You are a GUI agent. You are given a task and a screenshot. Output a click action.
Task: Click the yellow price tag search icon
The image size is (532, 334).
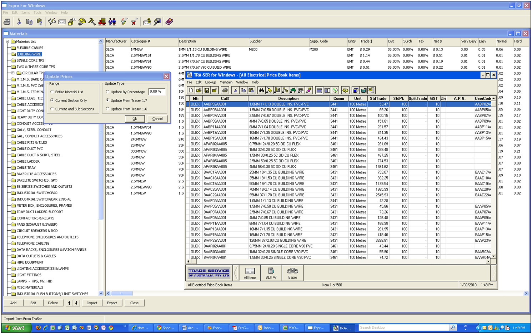pos(269,90)
